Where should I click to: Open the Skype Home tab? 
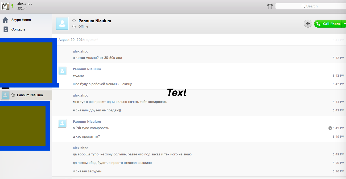pyautogui.click(x=21, y=20)
